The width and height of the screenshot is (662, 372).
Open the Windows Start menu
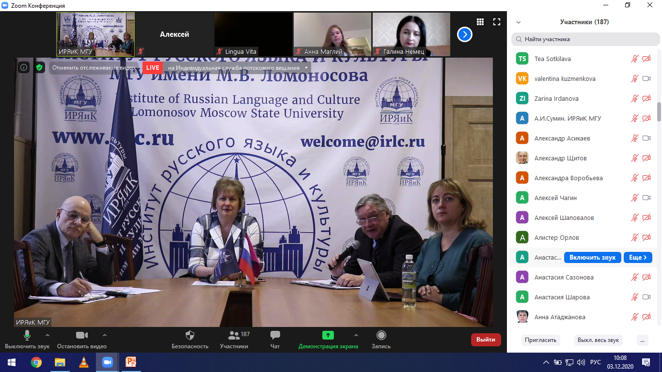12,362
